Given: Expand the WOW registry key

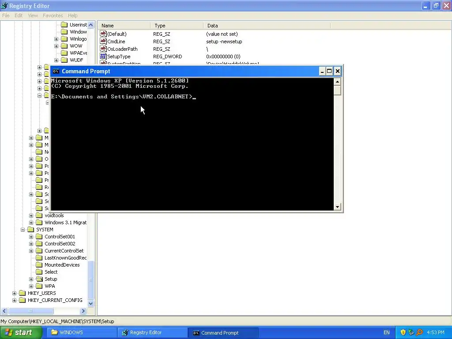Looking at the screenshot, I should tap(56, 46).
